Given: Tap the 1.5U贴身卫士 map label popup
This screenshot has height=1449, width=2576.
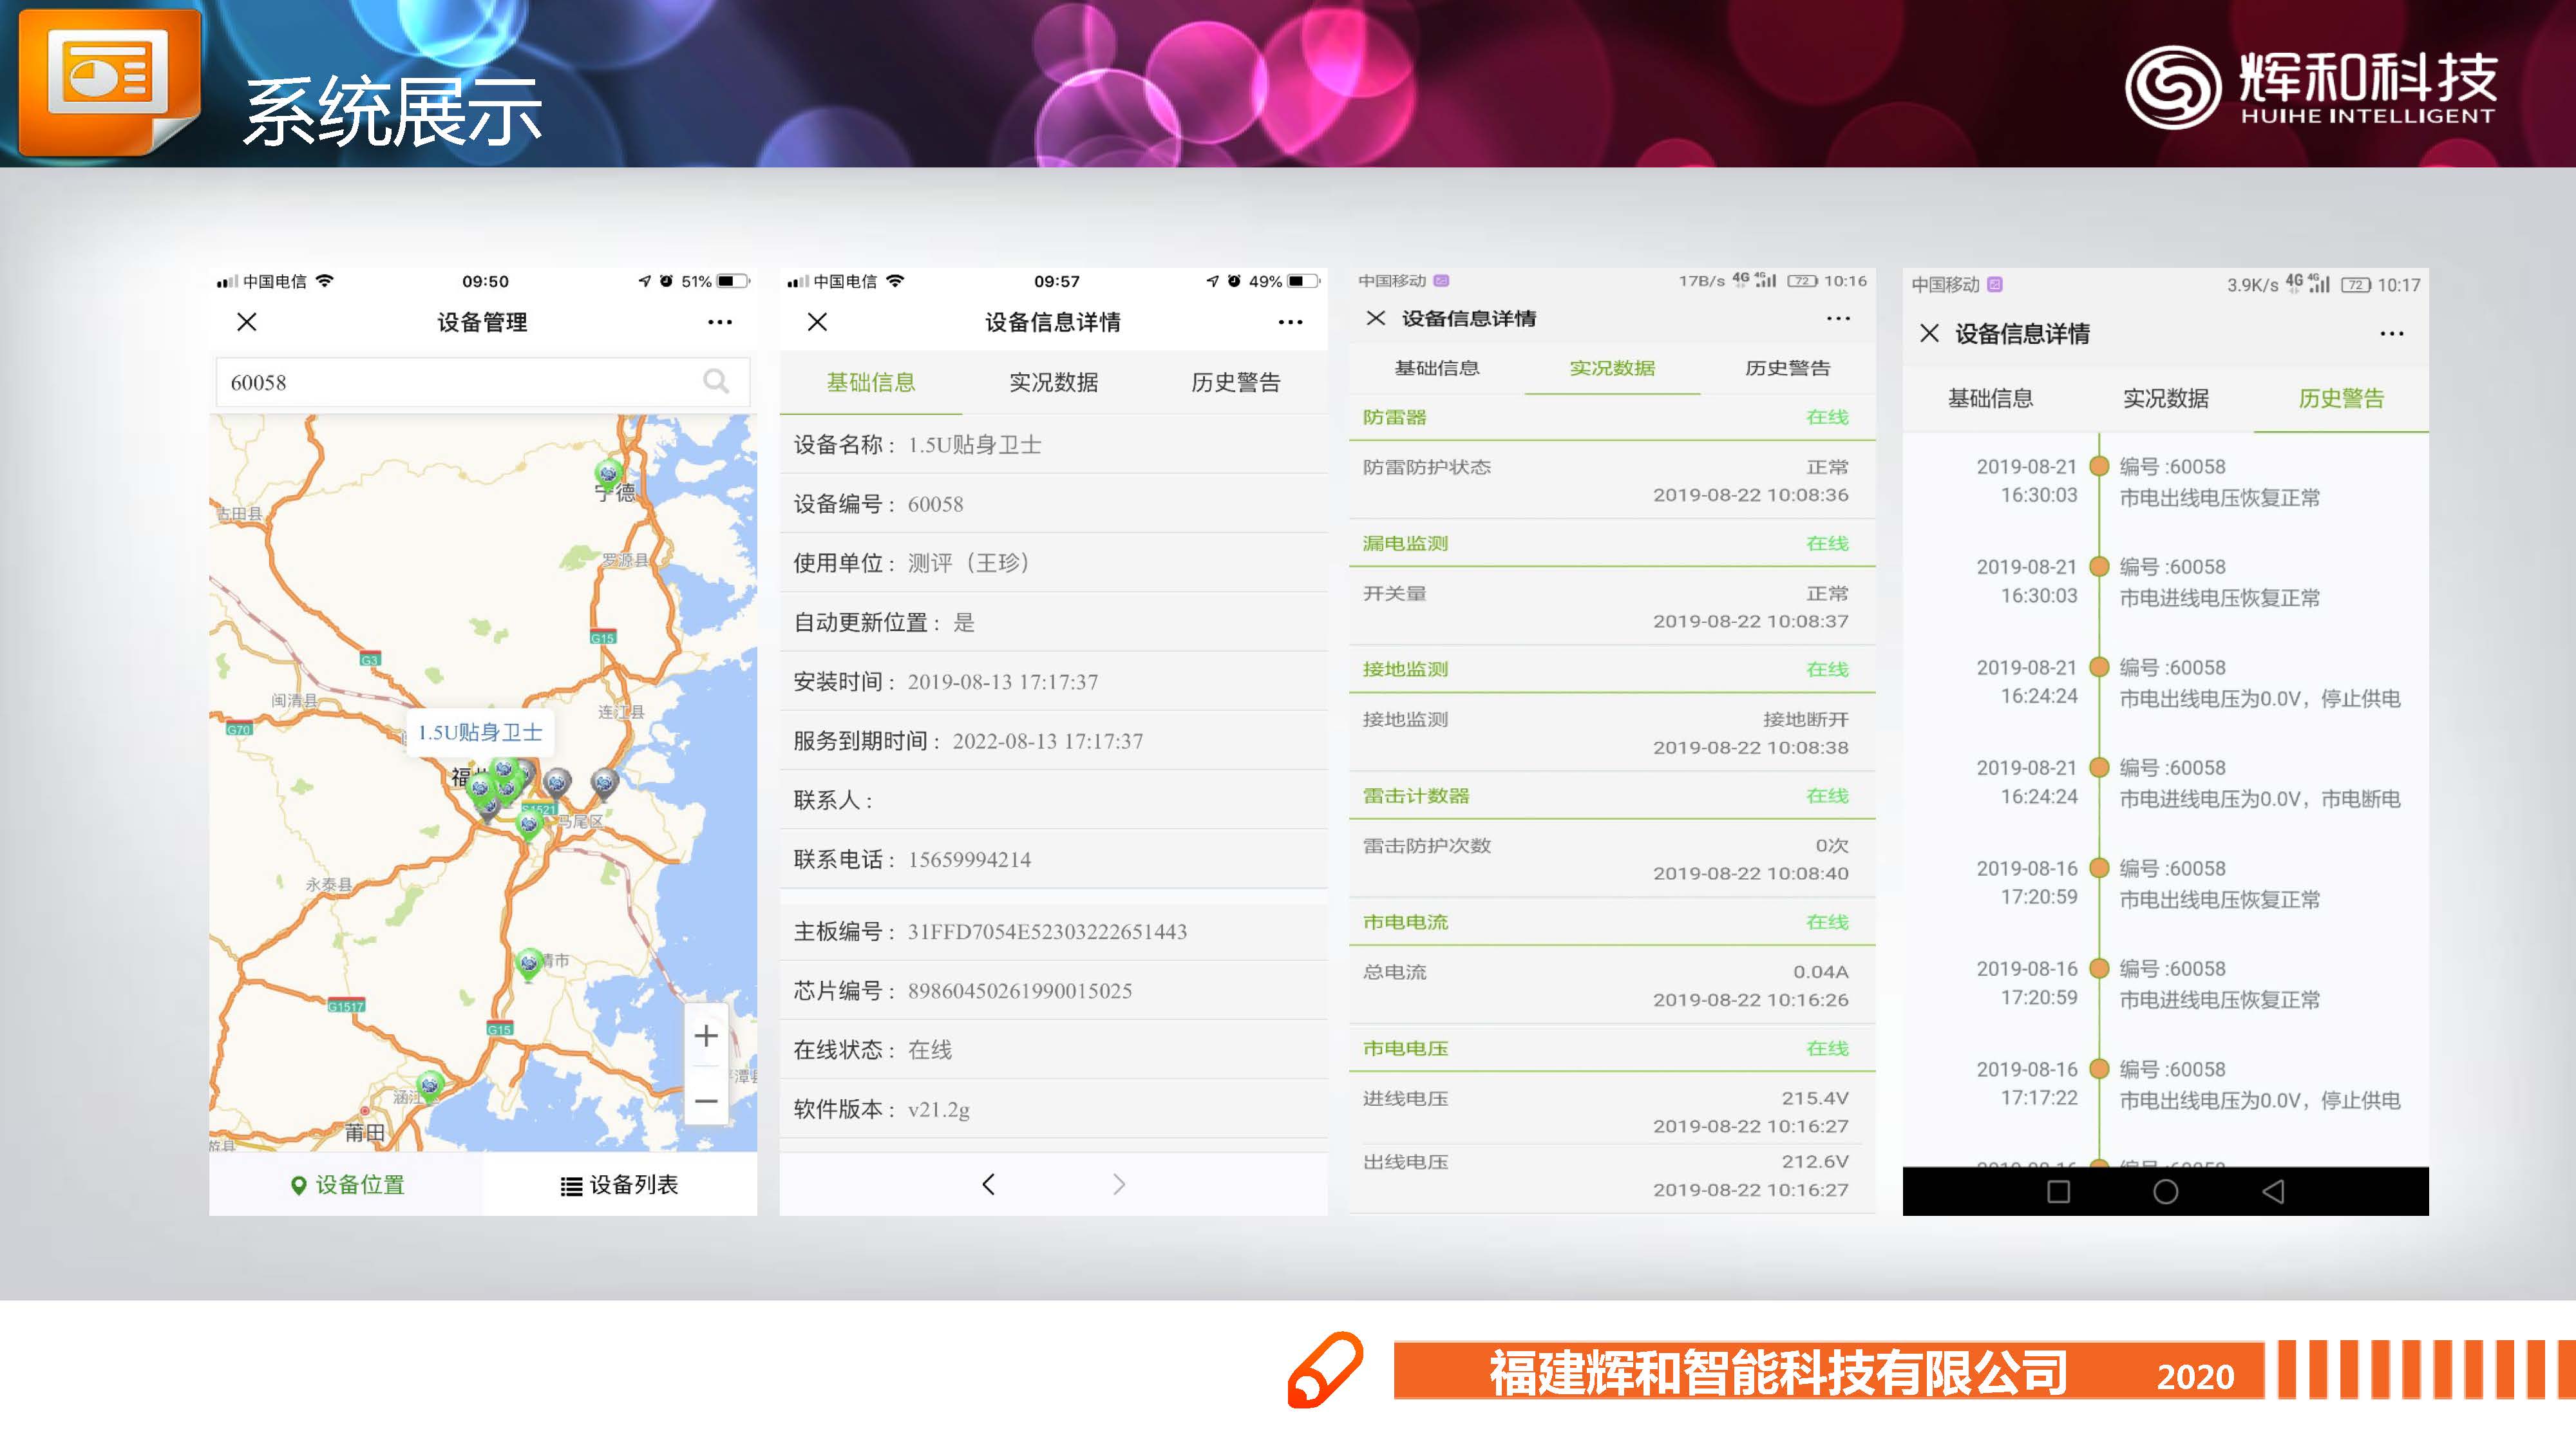Looking at the screenshot, I should (480, 732).
